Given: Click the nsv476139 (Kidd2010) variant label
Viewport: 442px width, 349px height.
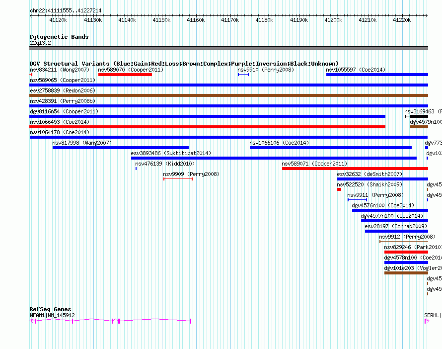Looking at the screenshot, I should (x=165, y=164).
